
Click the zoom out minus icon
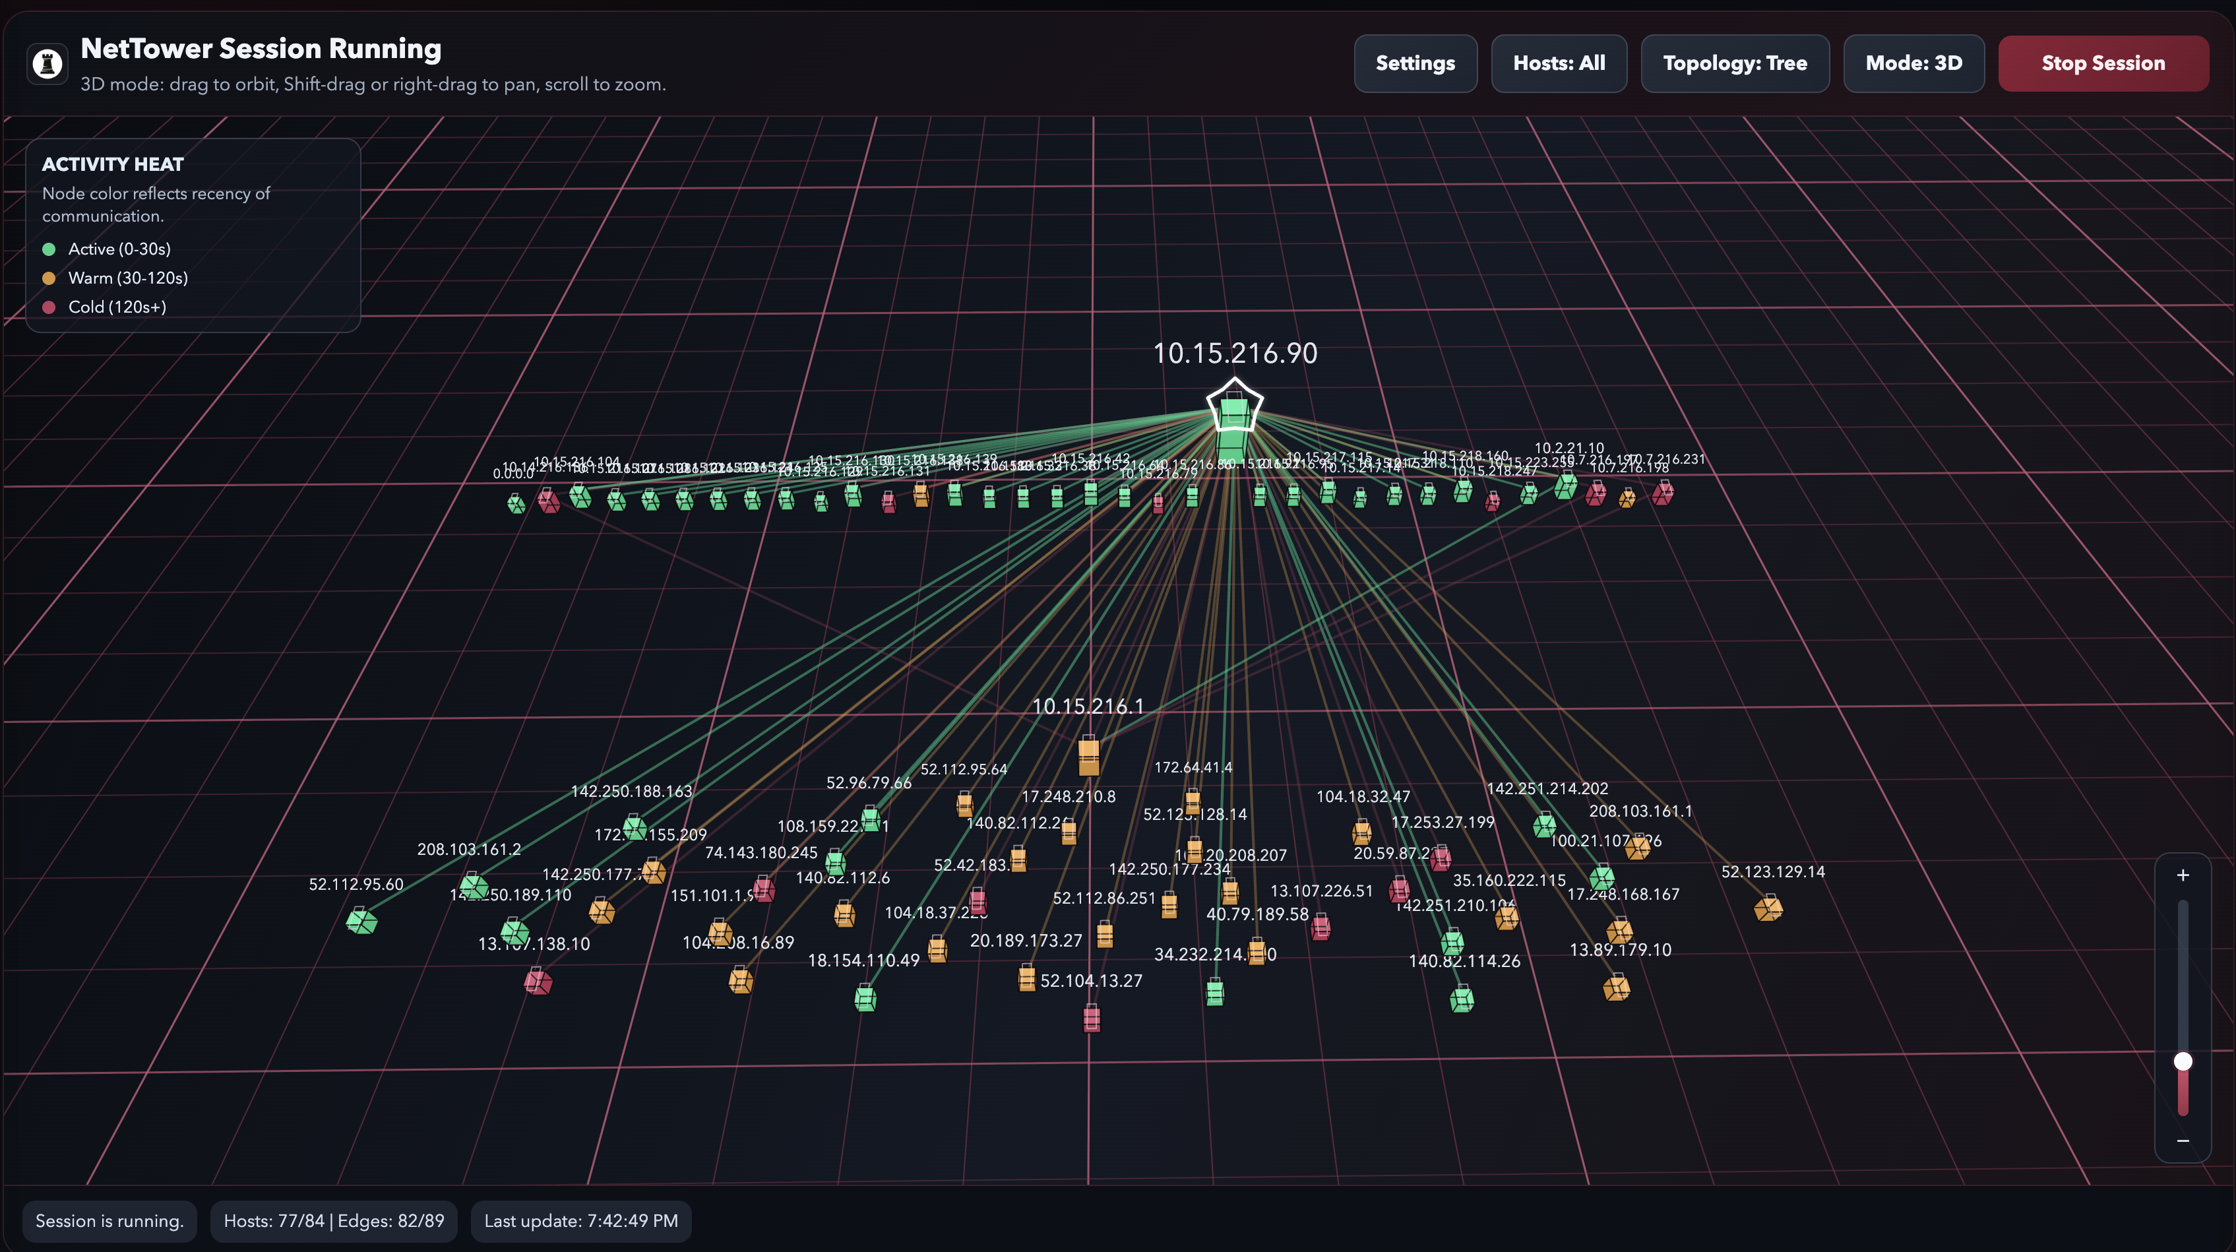[2182, 1141]
